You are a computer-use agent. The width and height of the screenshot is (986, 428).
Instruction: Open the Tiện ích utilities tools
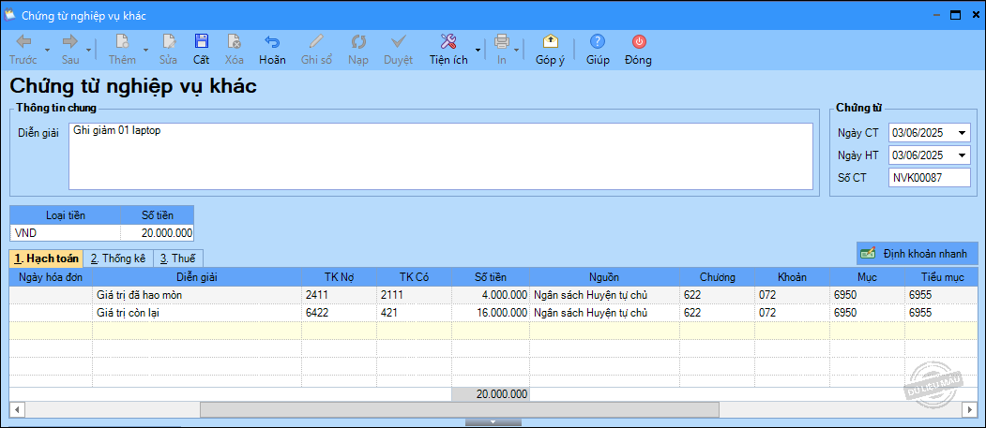pos(448,51)
